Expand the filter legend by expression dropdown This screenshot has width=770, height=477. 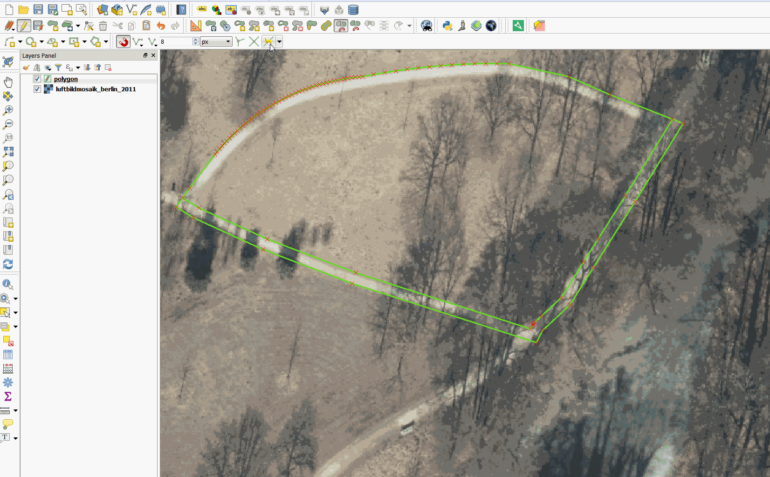click(x=78, y=68)
